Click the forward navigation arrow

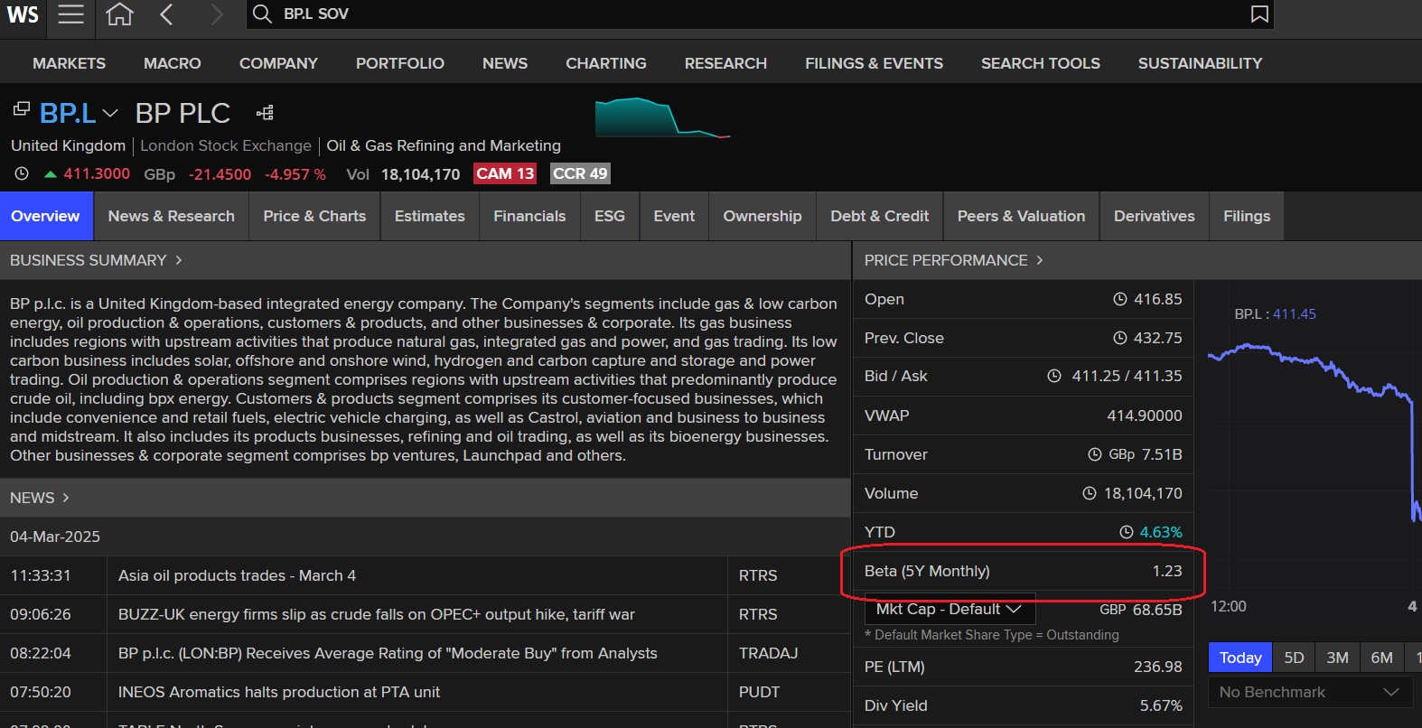(216, 14)
